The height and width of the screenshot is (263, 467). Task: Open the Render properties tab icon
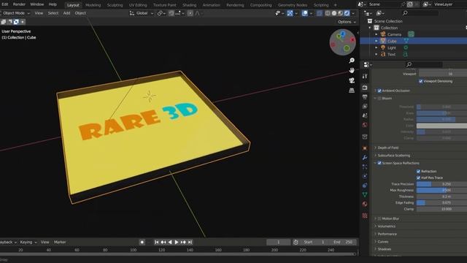(365, 88)
